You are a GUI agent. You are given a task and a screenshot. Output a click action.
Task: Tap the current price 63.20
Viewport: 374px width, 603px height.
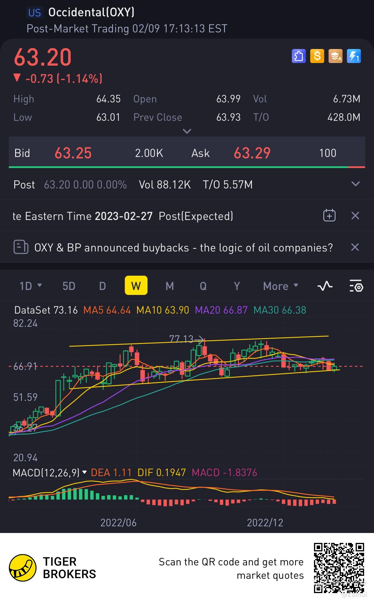(43, 57)
